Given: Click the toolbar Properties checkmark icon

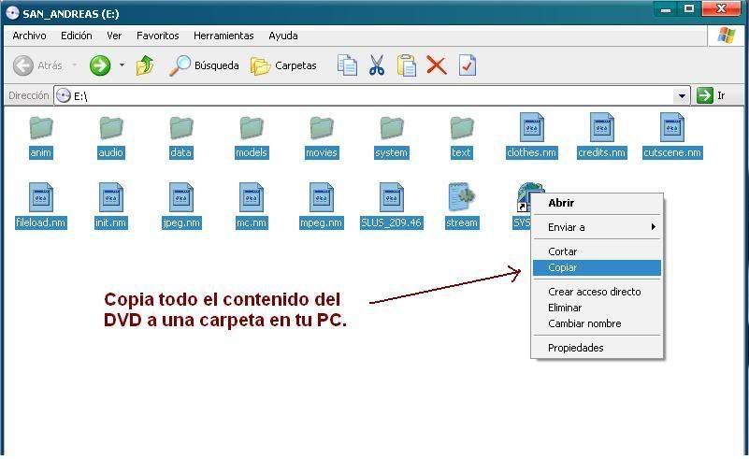Looking at the screenshot, I should pyautogui.click(x=467, y=65).
